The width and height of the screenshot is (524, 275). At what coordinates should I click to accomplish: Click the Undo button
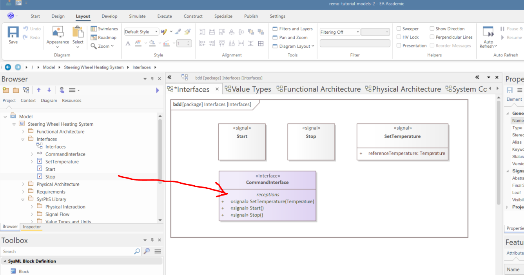click(x=32, y=29)
